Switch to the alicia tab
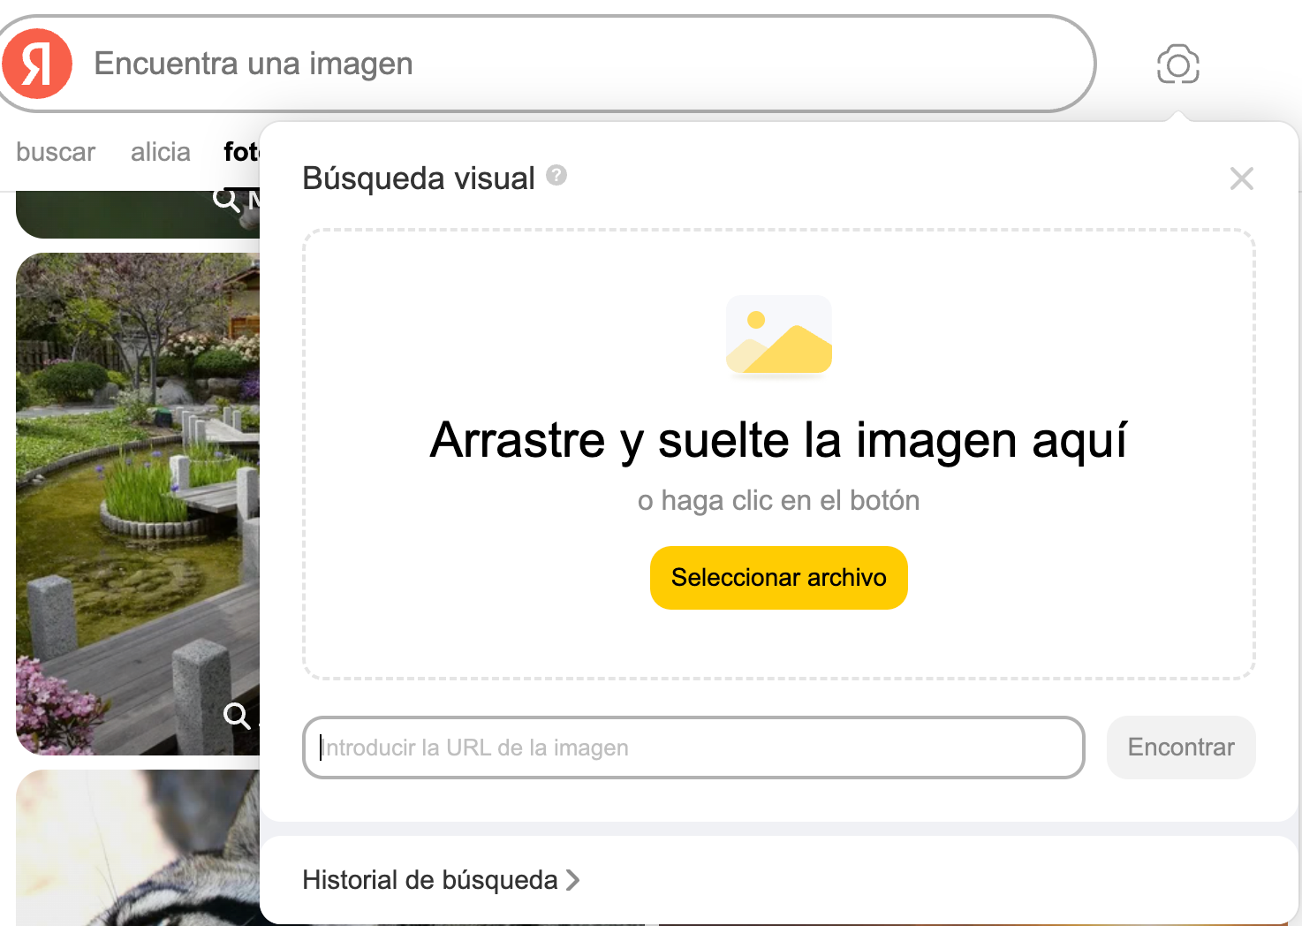This screenshot has width=1302, height=926. coord(160,152)
